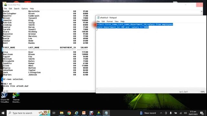Click 'Ln 1, Col 1' status bar entry
Screen dimensions: 207x116
184,92
